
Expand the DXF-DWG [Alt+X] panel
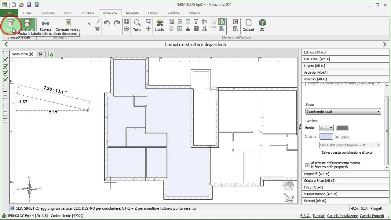point(345,59)
